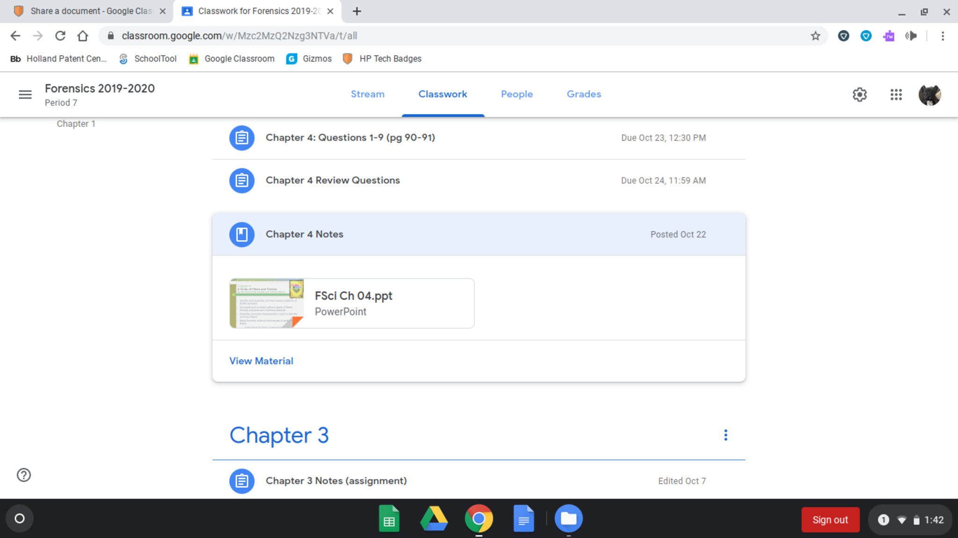Open the FSci Ch 04.ppt attachment thumbnail

pyautogui.click(x=267, y=303)
